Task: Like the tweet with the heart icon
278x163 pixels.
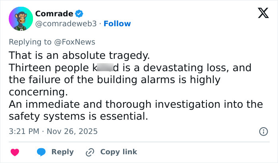Action: 15,152
